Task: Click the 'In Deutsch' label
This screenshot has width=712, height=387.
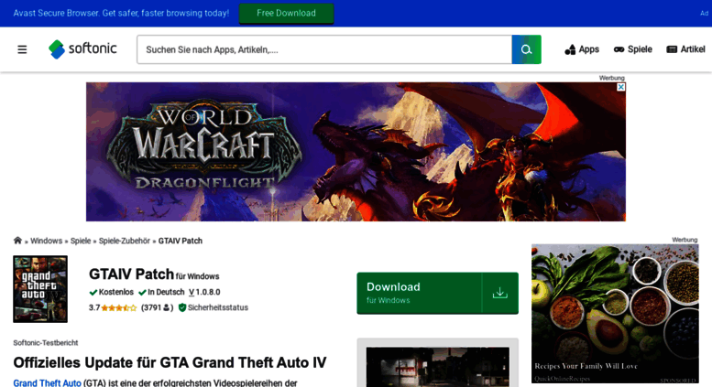Action: pos(161,292)
